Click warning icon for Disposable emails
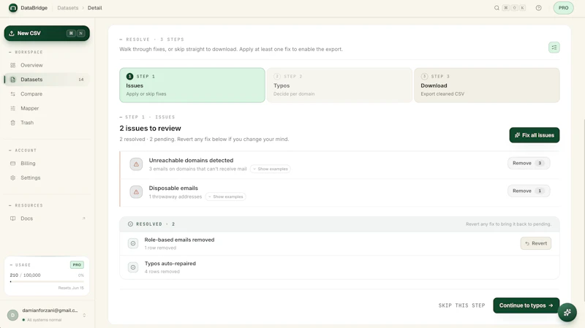 pyautogui.click(x=136, y=192)
